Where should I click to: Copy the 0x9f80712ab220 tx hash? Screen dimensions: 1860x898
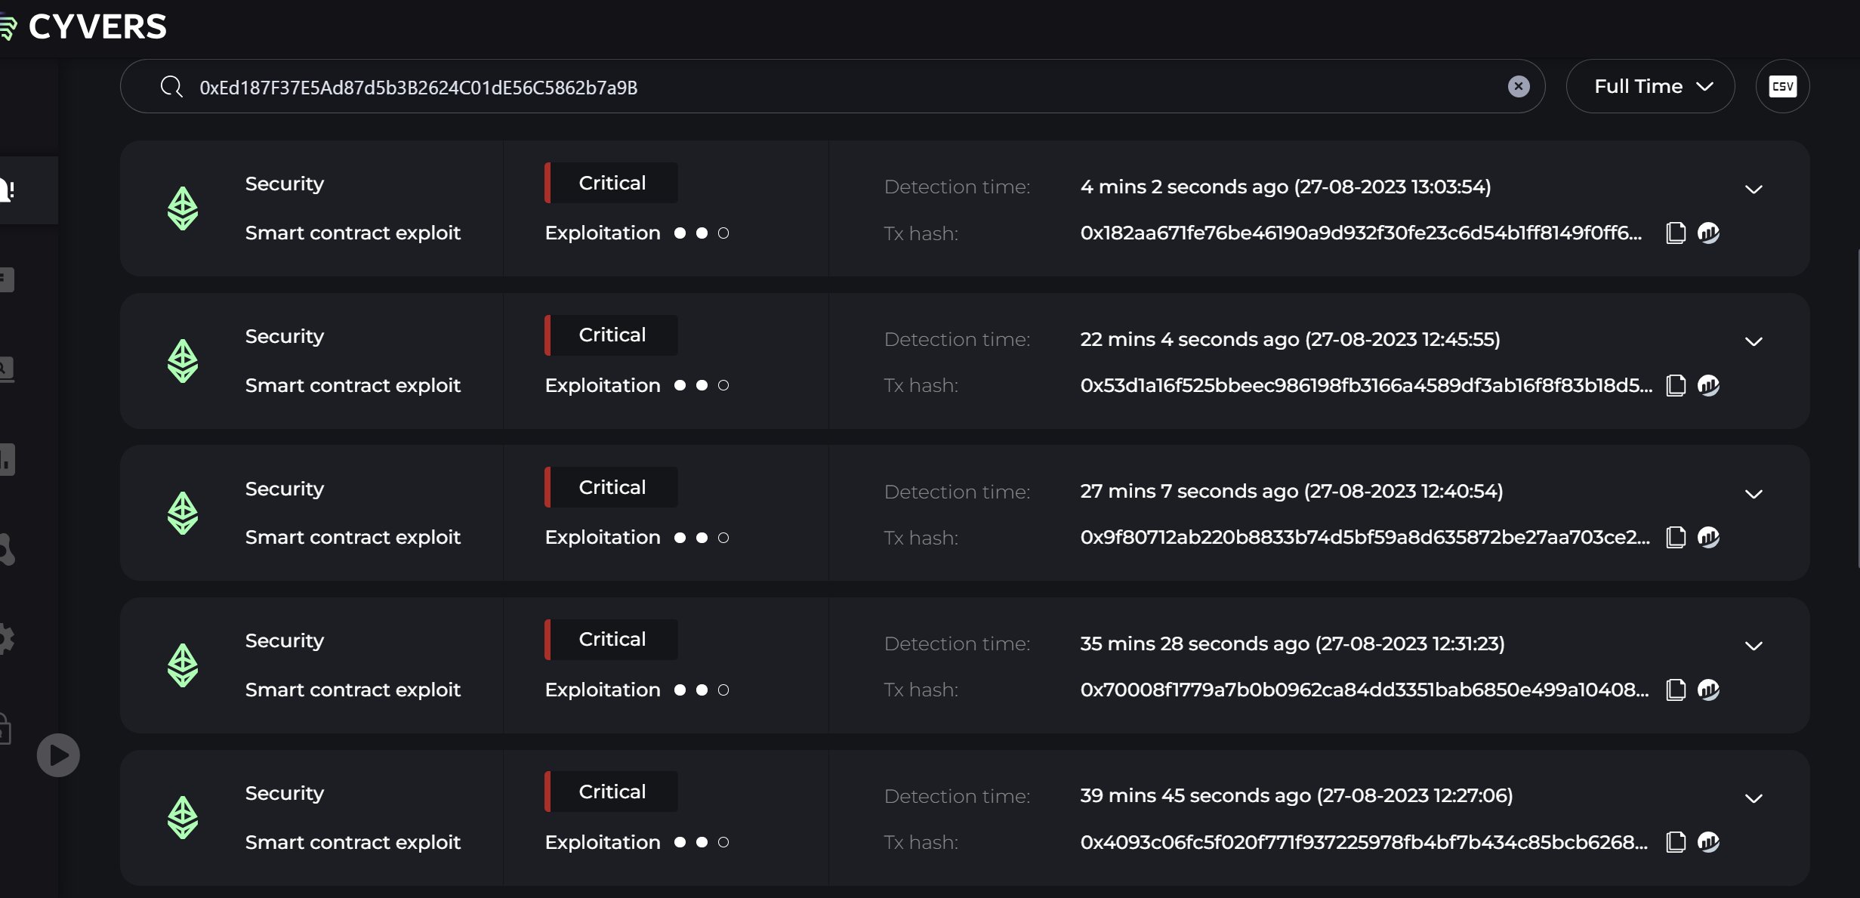(1675, 537)
